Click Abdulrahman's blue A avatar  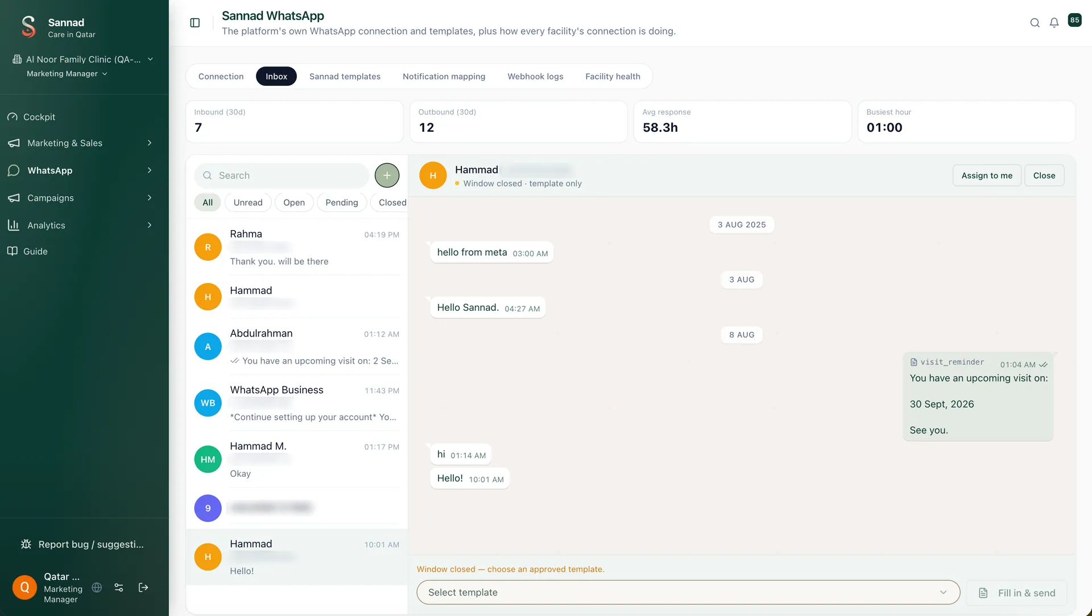point(208,347)
